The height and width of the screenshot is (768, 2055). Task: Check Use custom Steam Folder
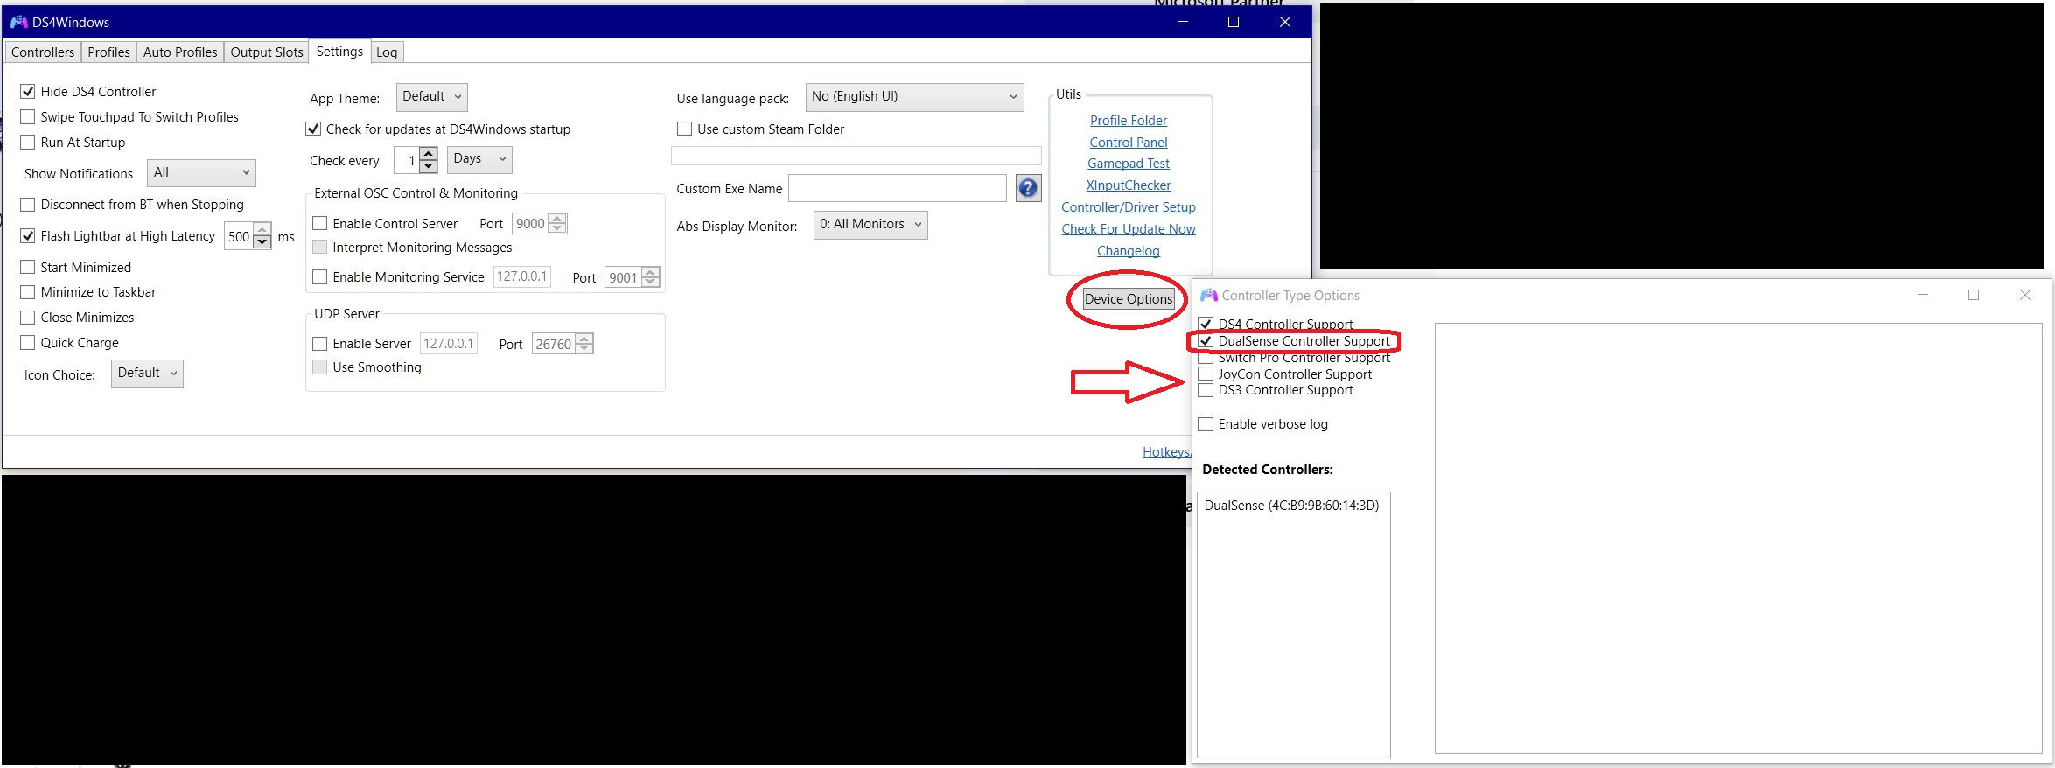(x=685, y=129)
